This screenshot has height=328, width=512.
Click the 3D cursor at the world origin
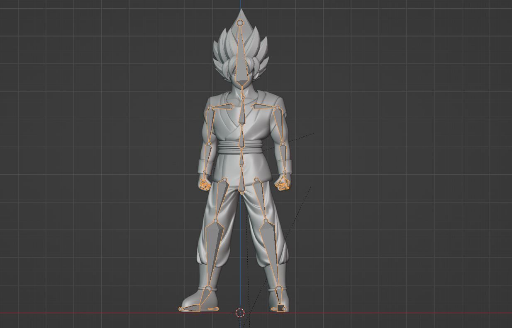pos(240,313)
